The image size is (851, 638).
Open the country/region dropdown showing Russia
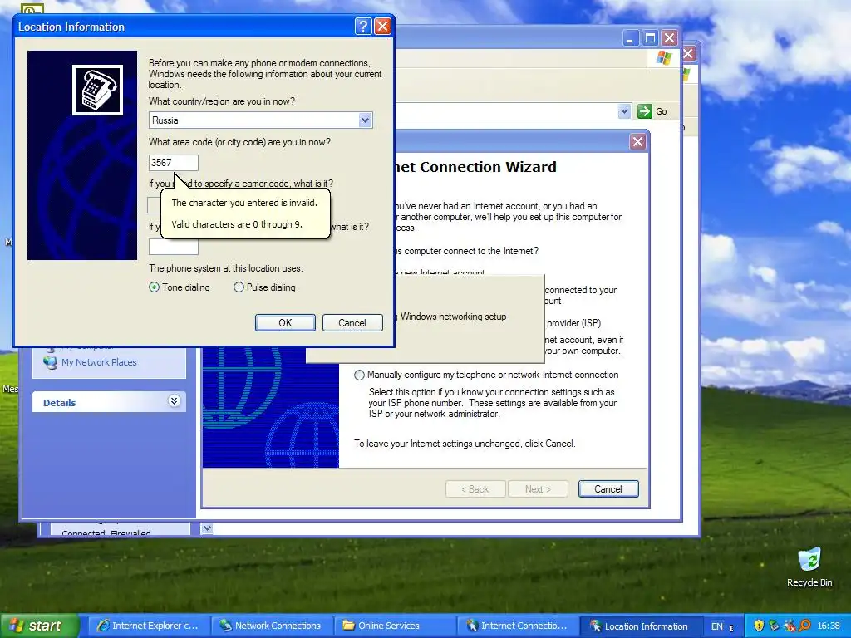[366, 120]
